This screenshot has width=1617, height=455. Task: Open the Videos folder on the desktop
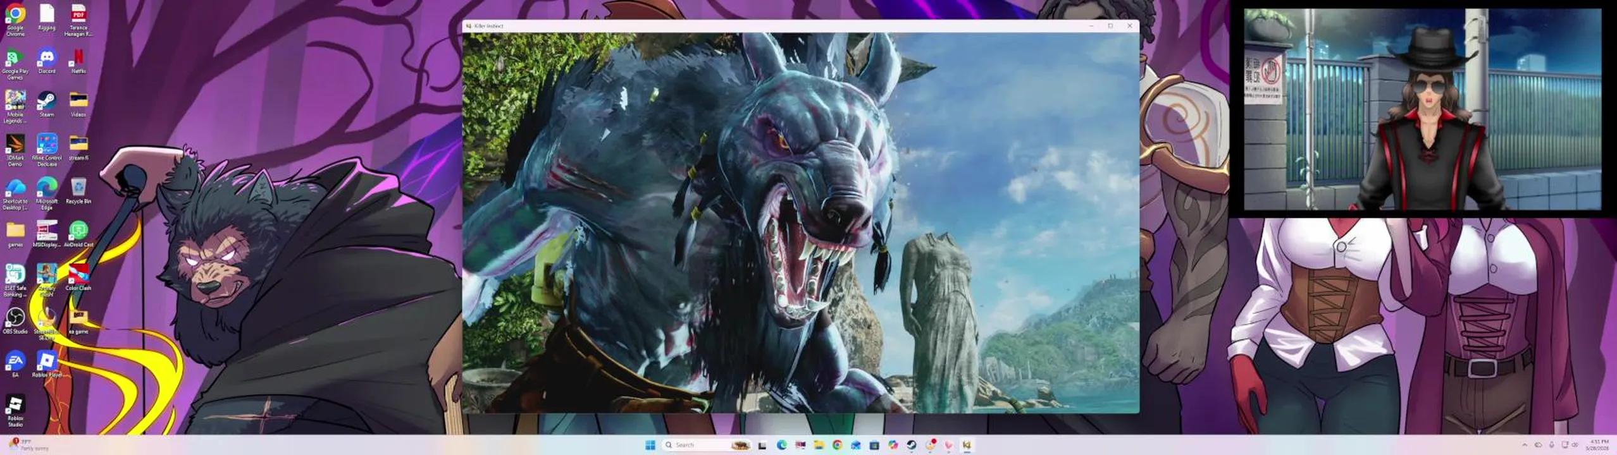[78, 104]
